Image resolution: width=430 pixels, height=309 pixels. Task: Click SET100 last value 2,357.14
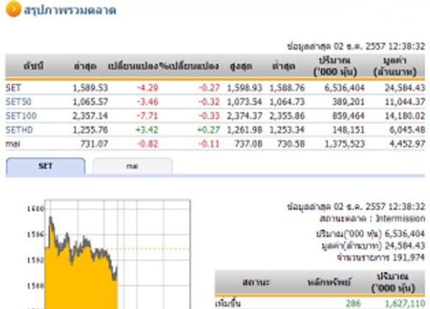90,116
